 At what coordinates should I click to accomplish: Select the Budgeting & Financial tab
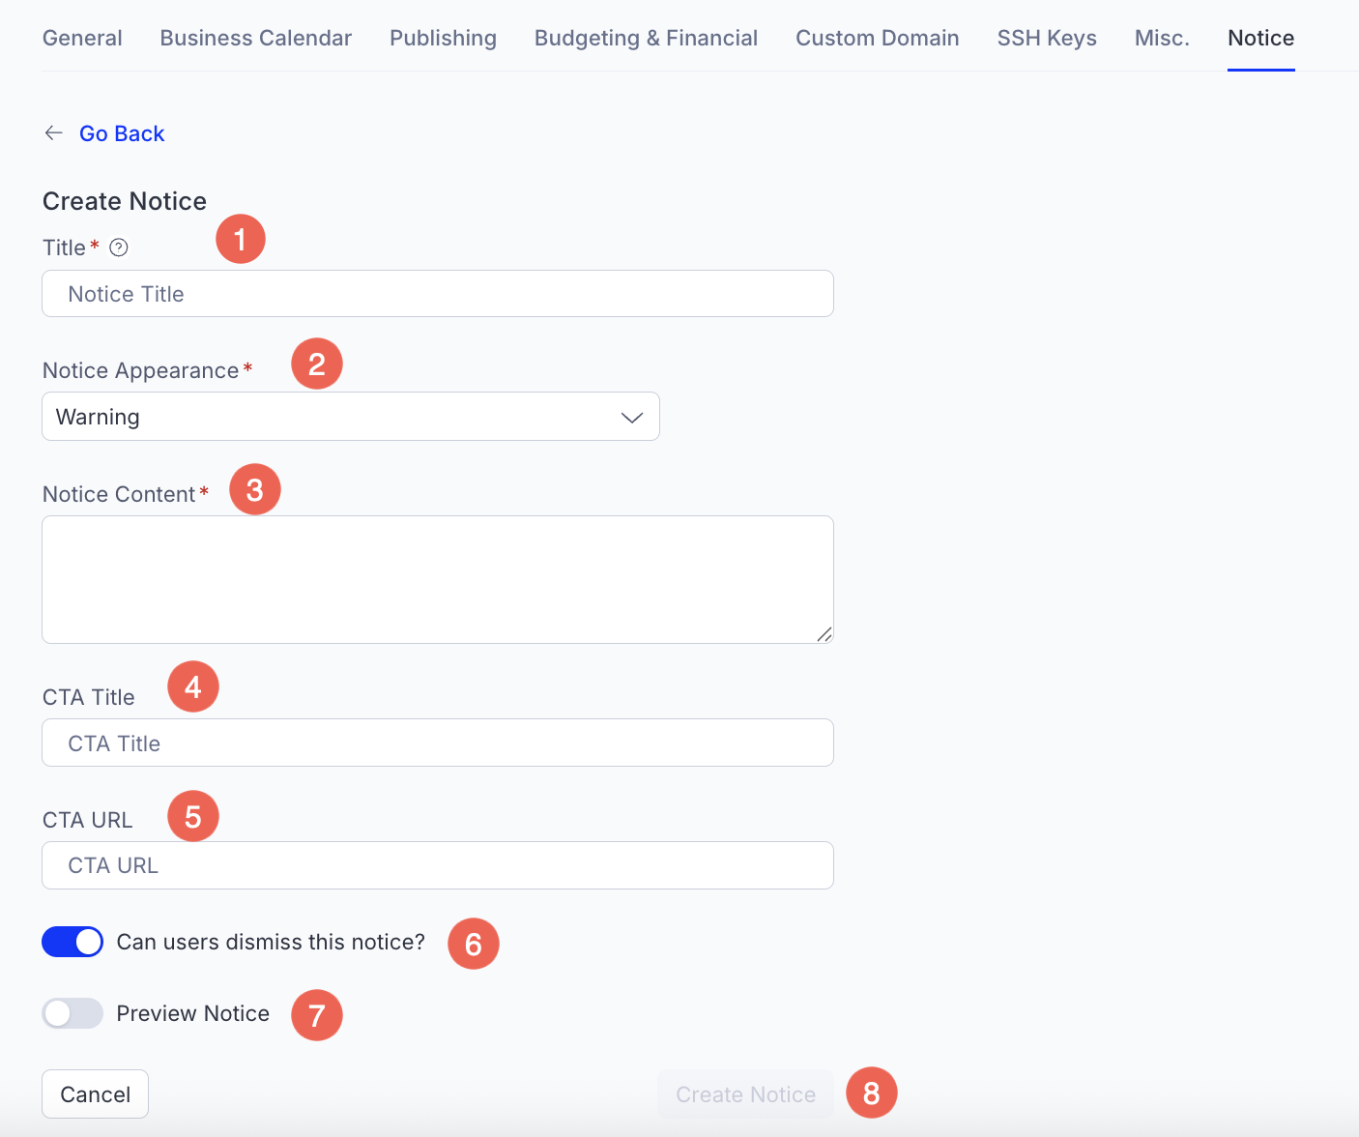646,38
